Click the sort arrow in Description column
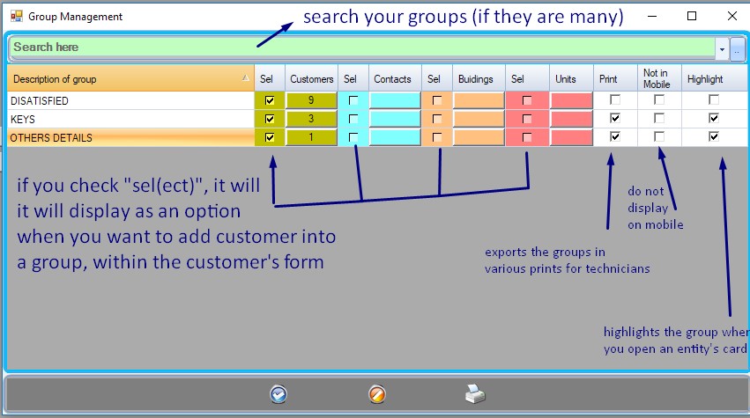The width and height of the screenshot is (750, 418). (x=245, y=78)
